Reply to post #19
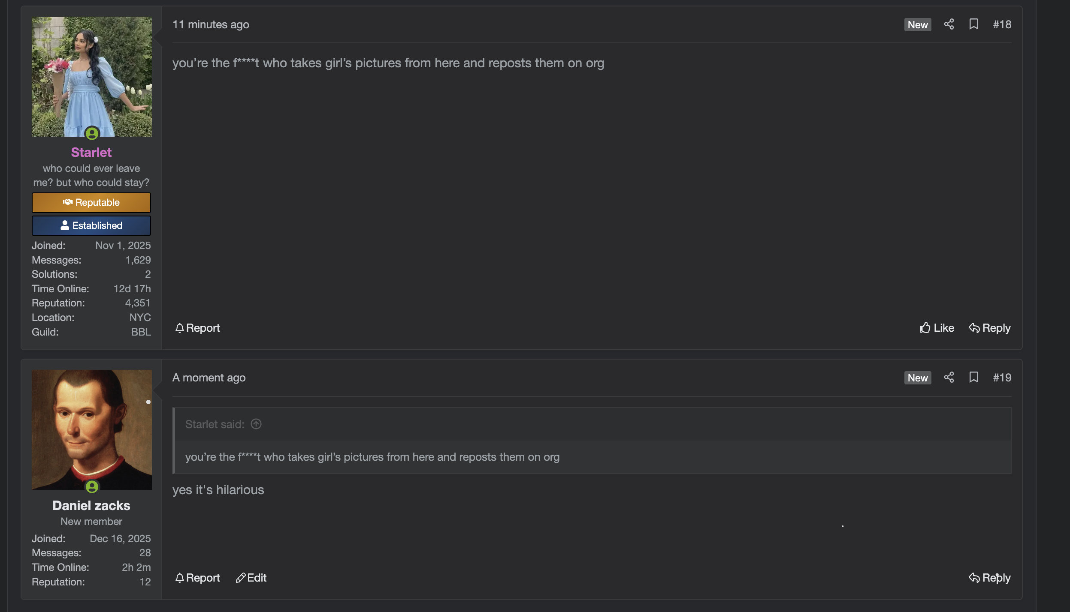Screen dimensions: 1070x612 (x=989, y=578)
